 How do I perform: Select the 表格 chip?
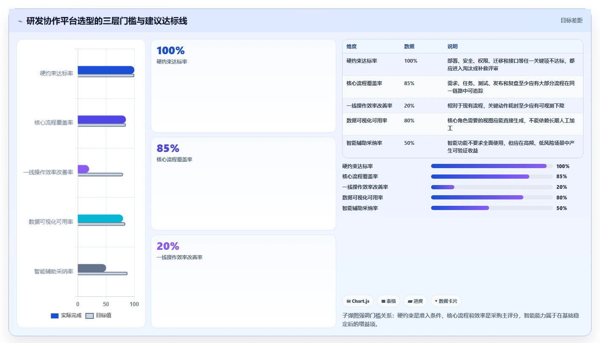pos(389,301)
